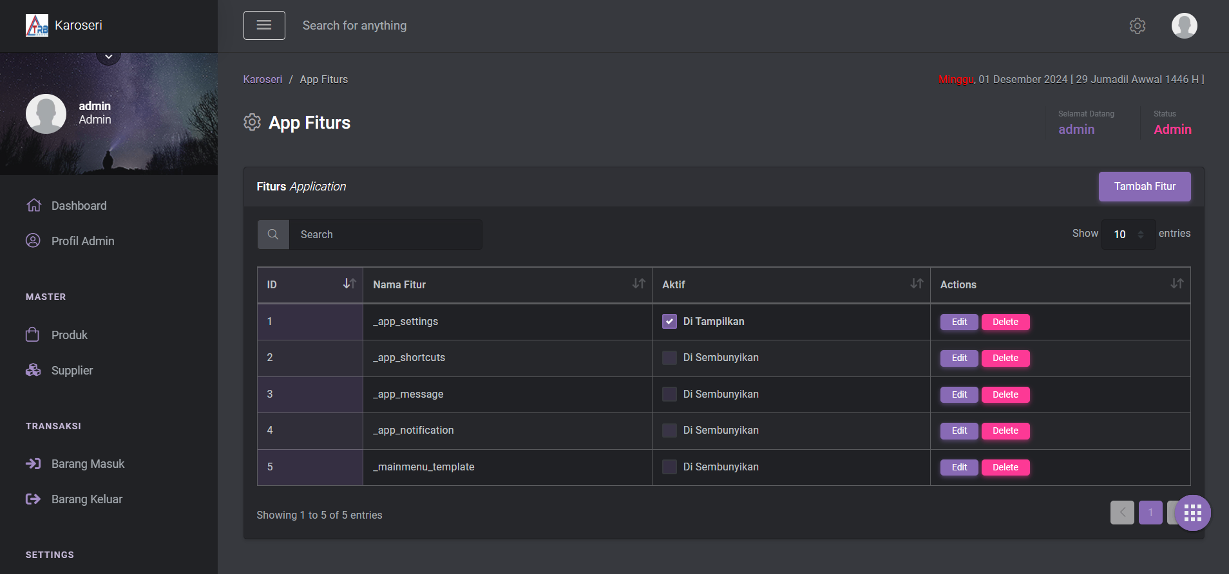
Task: Click the Karoseri breadcrumb link
Action: 262,79
